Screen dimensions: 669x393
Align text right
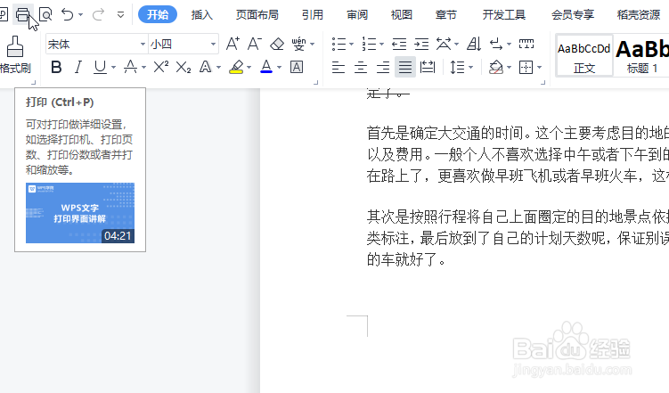point(383,67)
